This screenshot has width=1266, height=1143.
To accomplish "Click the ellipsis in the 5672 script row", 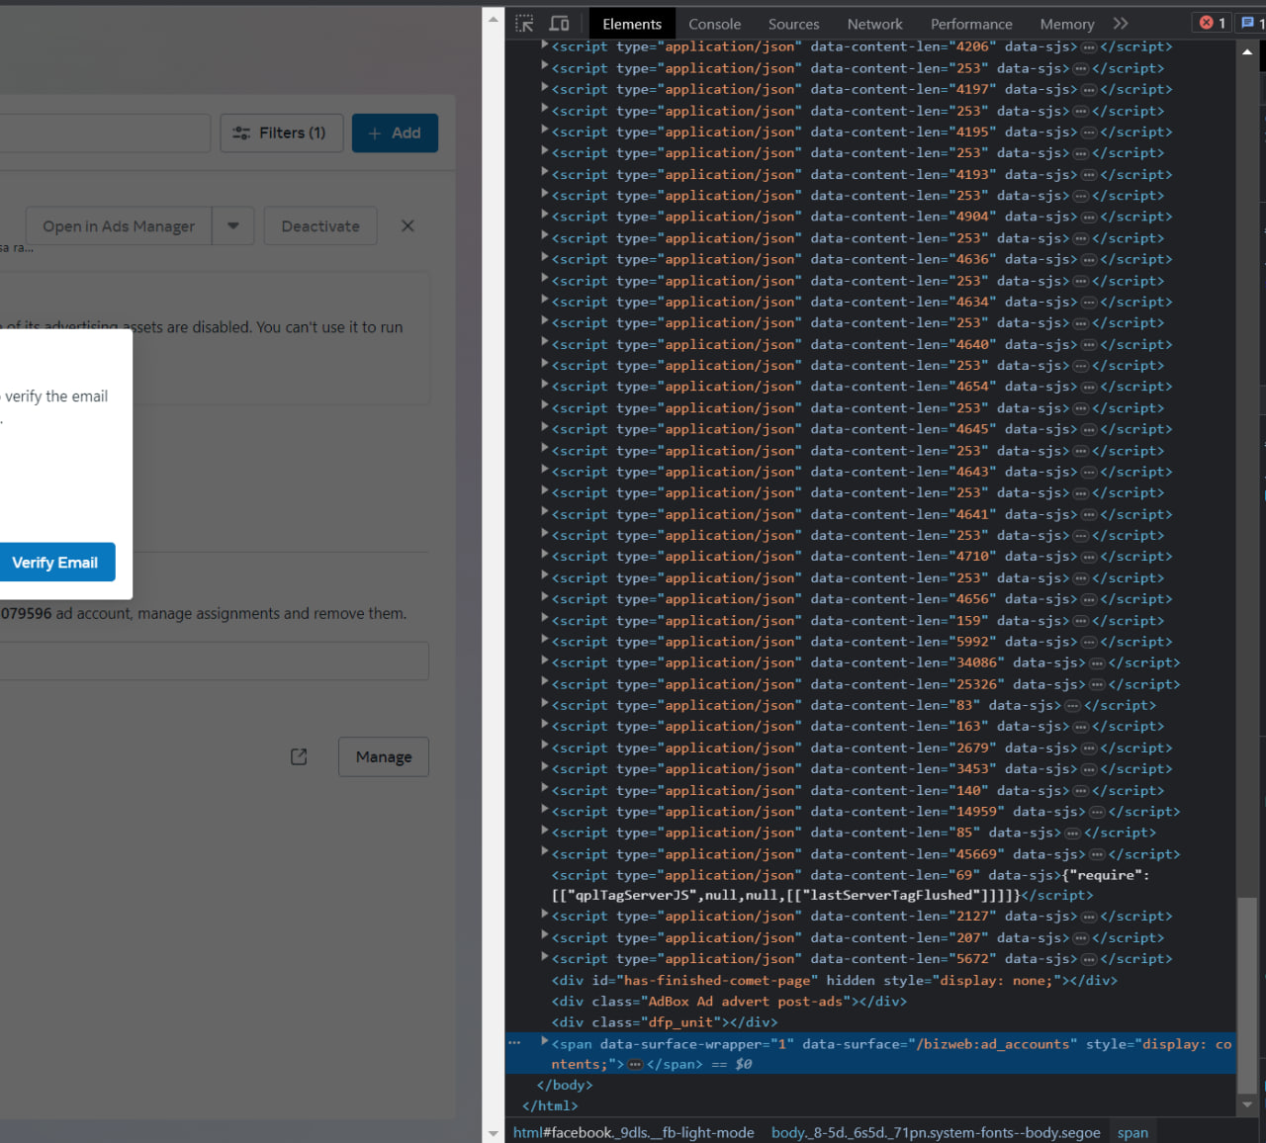I will click(1089, 959).
